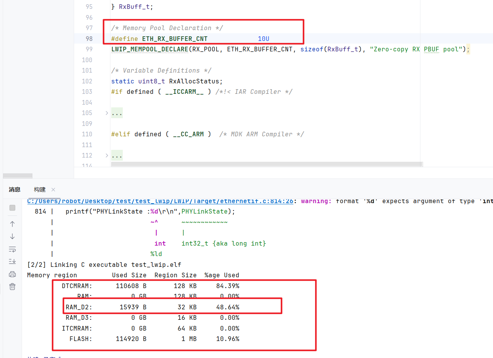This screenshot has width=493, height=358.
Task: Click the ITCMRAM row label
Action: click(77, 328)
